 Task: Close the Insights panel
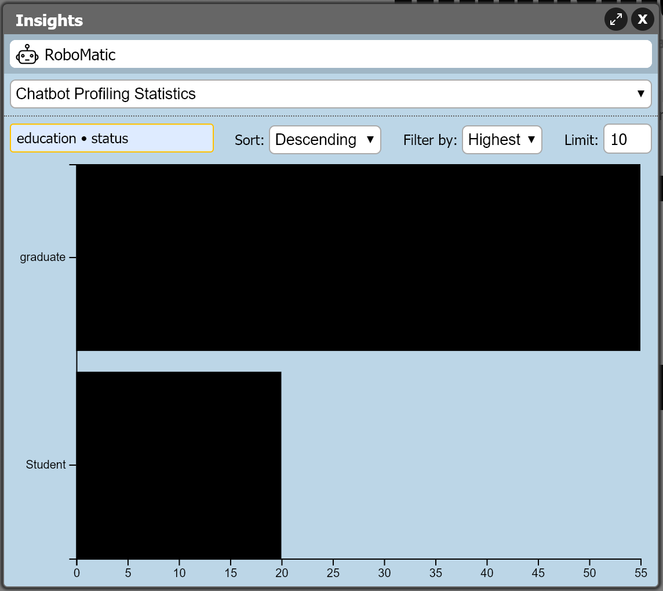tap(642, 19)
